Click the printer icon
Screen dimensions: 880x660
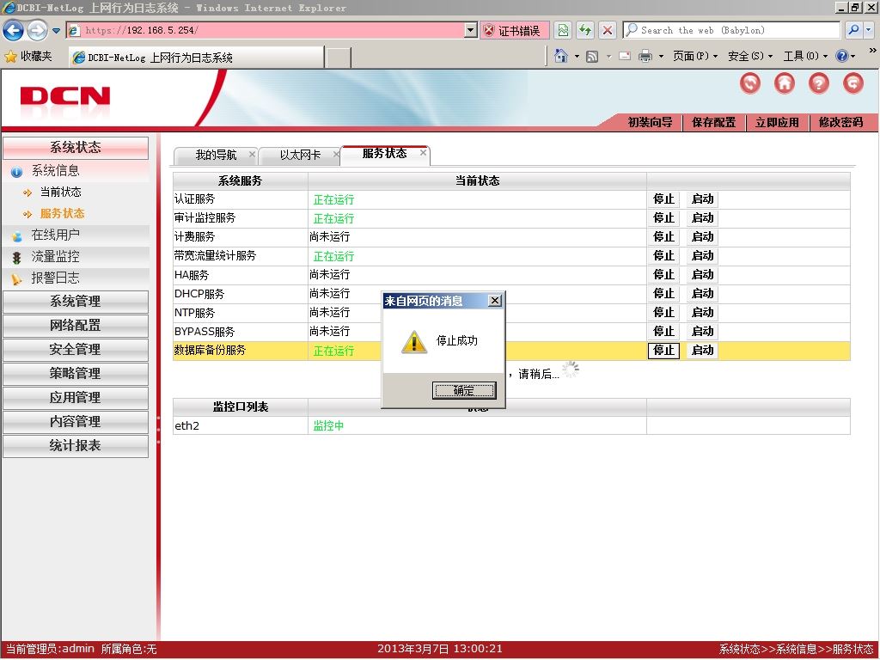[645, 56]
